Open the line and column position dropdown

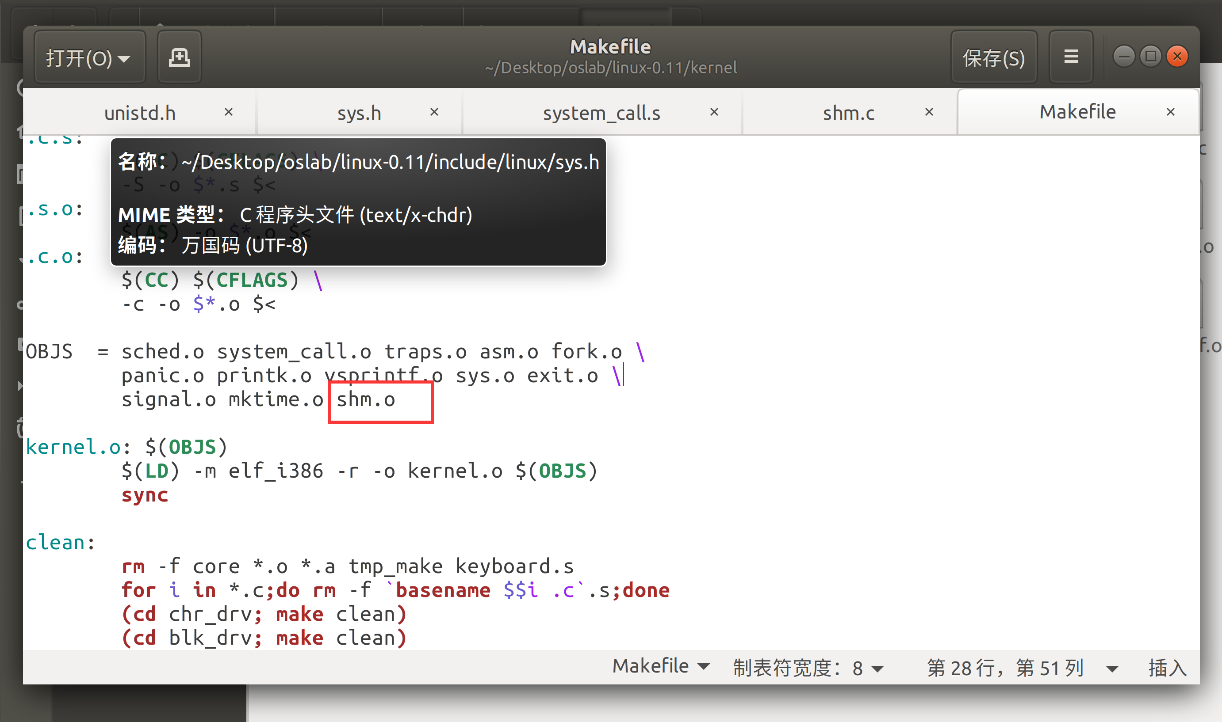pyautogui.click(x=1022, y=668)
